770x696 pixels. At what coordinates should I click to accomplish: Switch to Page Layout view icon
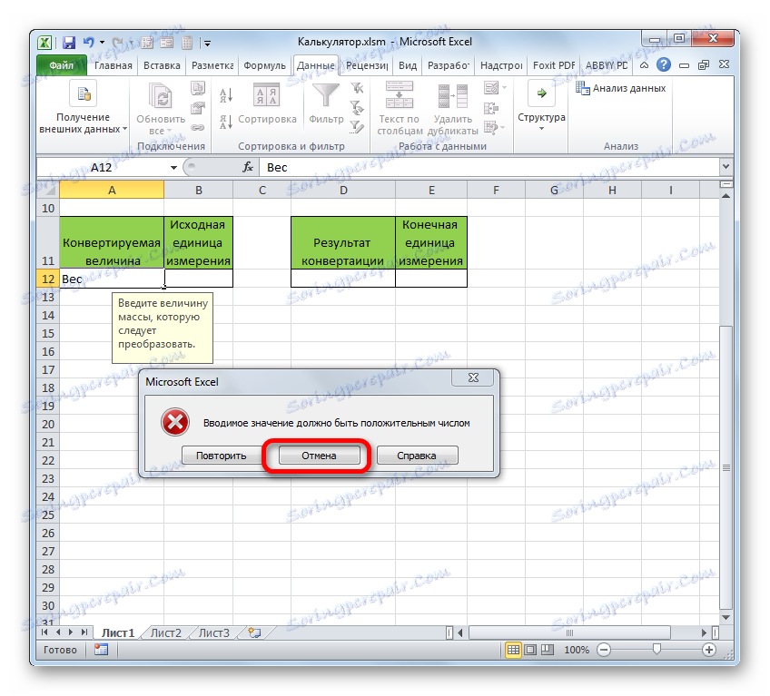(530, 651)
